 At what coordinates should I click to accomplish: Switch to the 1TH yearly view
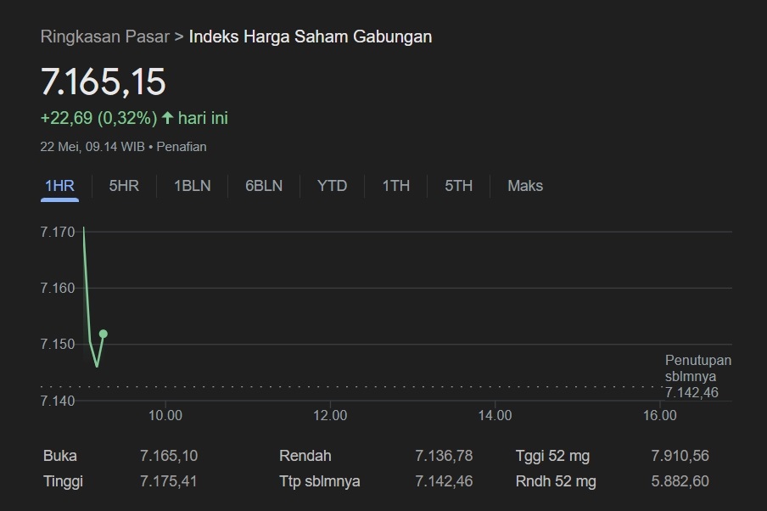395,186
